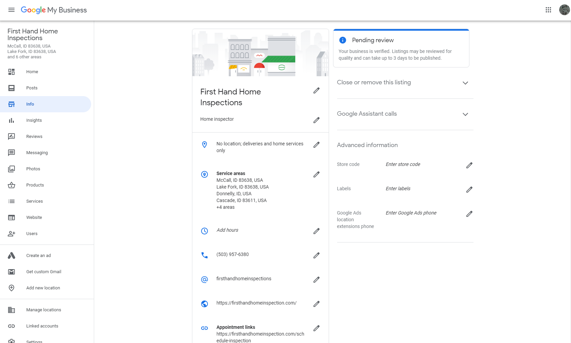The height and width of the screenshot is (343, 571).
Task: Click the Home inspector category text
Action: tap(217, 119)
